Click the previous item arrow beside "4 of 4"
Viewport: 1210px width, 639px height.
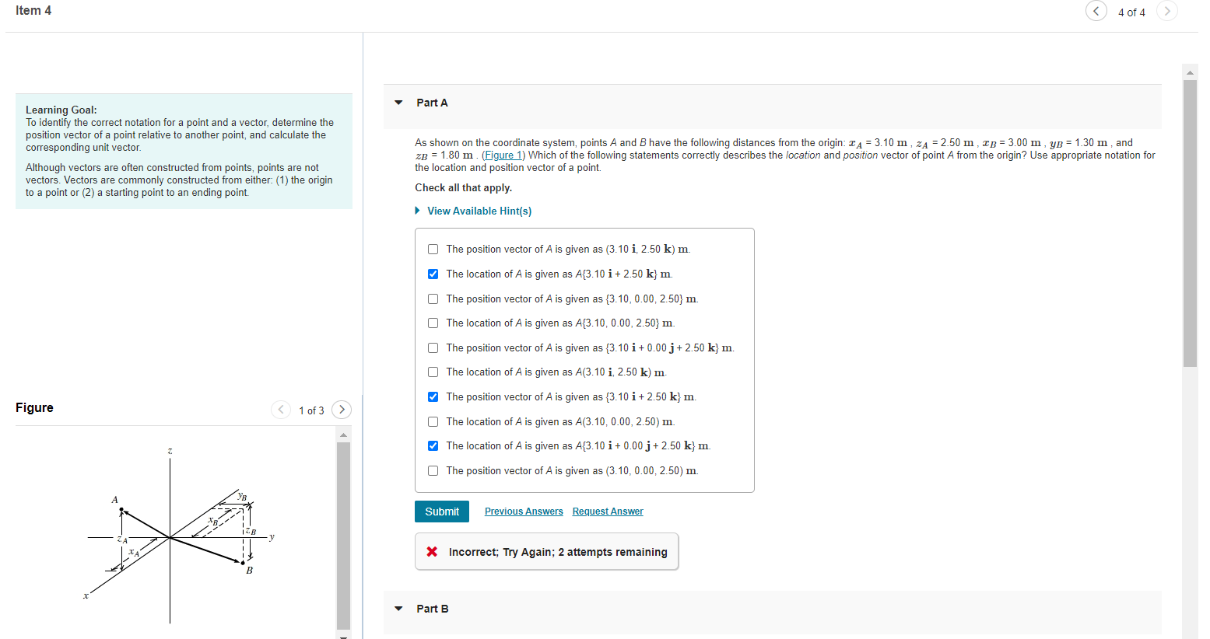pos(1096,11)
